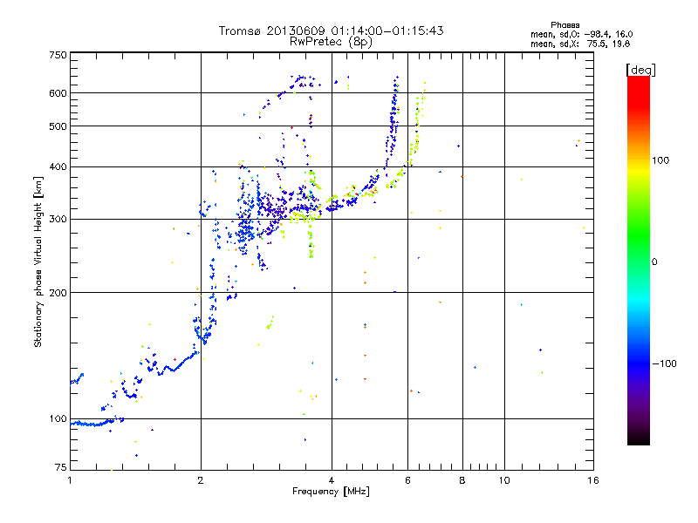Click the 10 tick on the frequency axis

503,480
